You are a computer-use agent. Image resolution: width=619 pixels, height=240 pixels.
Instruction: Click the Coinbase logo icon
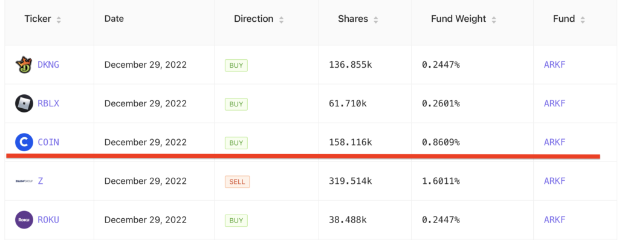coord(24,143)
